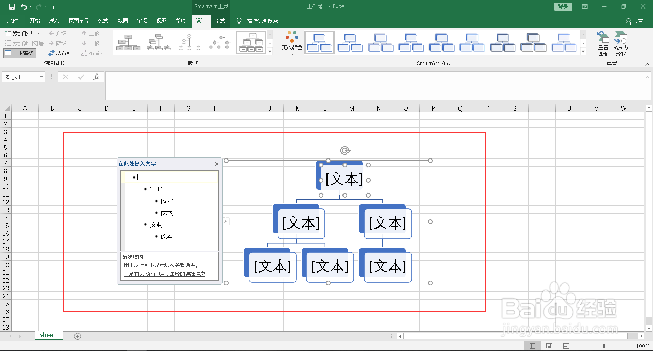Click the 添加形状 button

pos(19,33)
